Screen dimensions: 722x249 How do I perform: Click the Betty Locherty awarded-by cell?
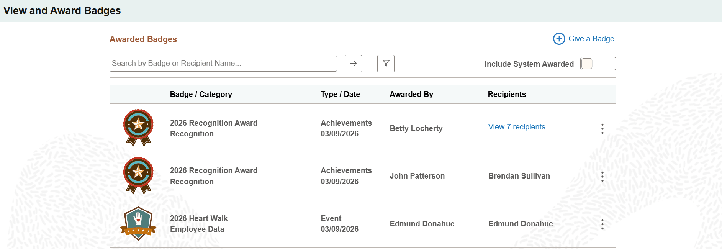tap(416, 128)
